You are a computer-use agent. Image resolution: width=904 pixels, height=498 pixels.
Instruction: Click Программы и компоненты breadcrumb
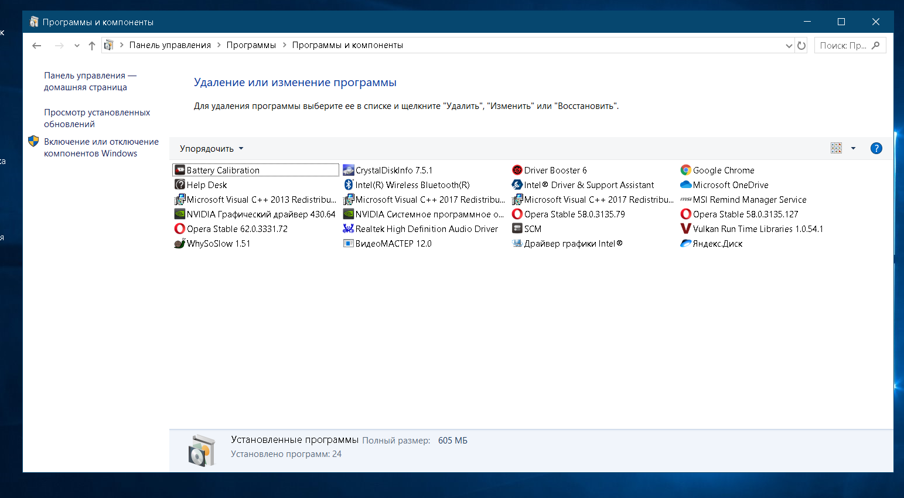click(x=347, y=45)
